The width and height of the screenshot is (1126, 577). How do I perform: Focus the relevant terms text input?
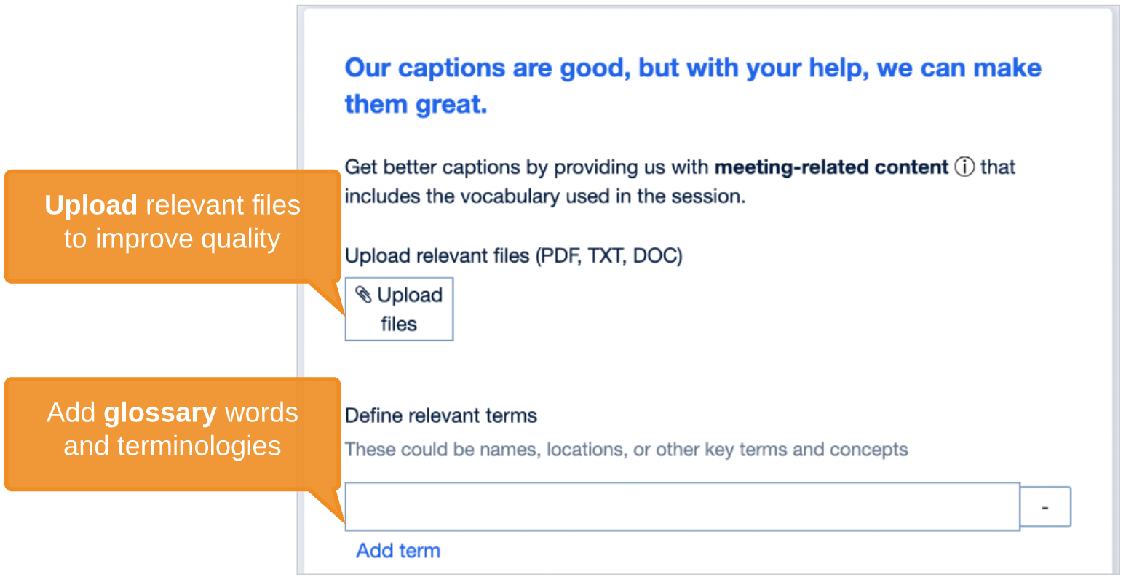pyautogui.click(x=681, y=506)
